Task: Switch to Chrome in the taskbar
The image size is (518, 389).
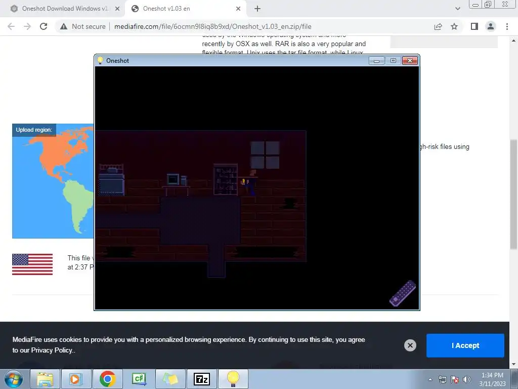Action: [x=107, y=379]
